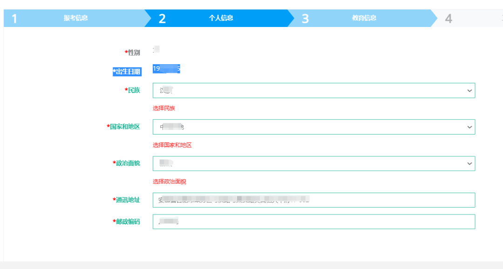Expand the 民族 dropdown arrow
The height and width of the screenshot is (269, 503).
coord(469,91)
